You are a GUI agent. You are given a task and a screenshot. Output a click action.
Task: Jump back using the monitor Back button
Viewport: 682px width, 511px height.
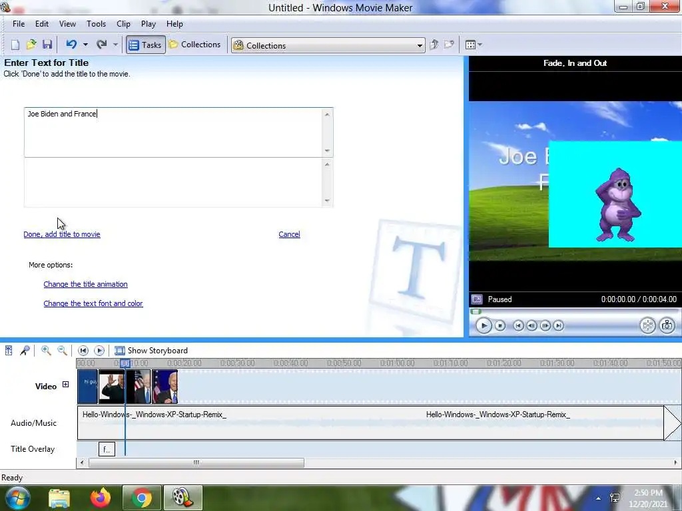[518, 325]
